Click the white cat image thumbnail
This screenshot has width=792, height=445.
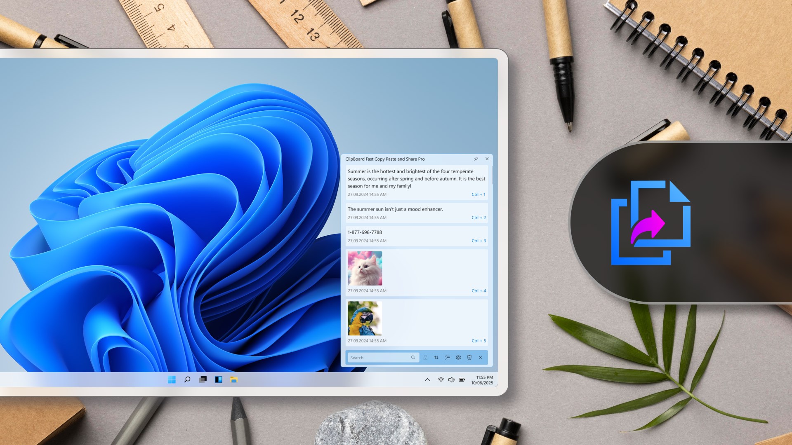365,268
